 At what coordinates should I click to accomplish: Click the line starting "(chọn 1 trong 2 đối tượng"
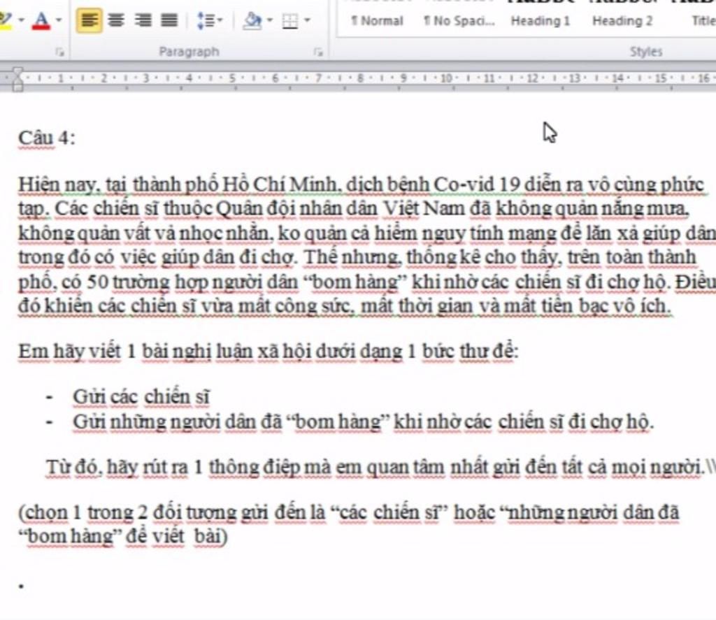348,512
